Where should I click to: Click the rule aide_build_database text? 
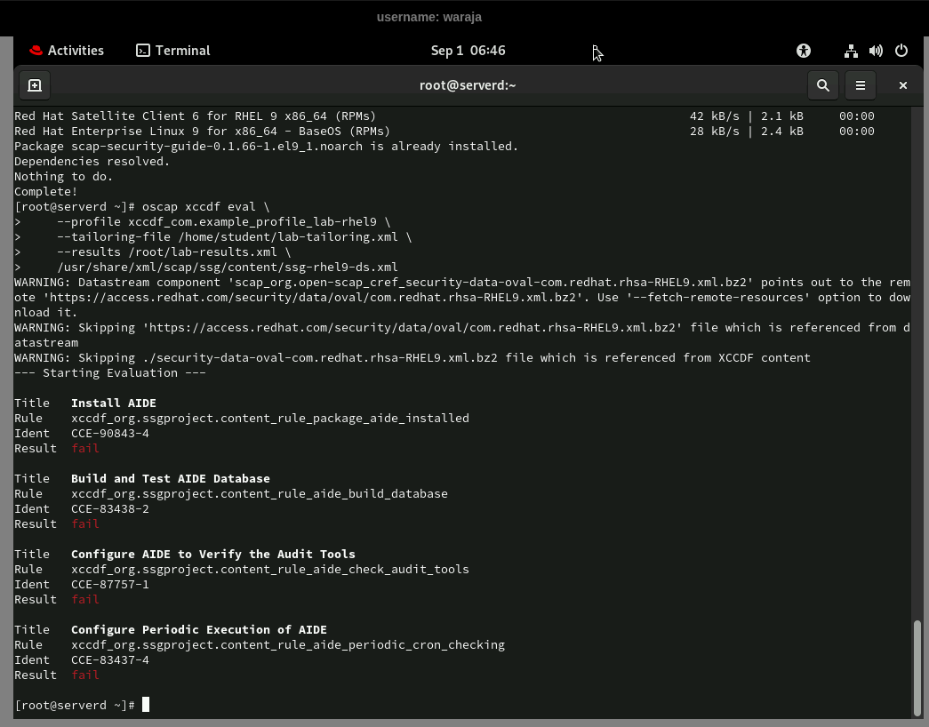pos(260,493)
